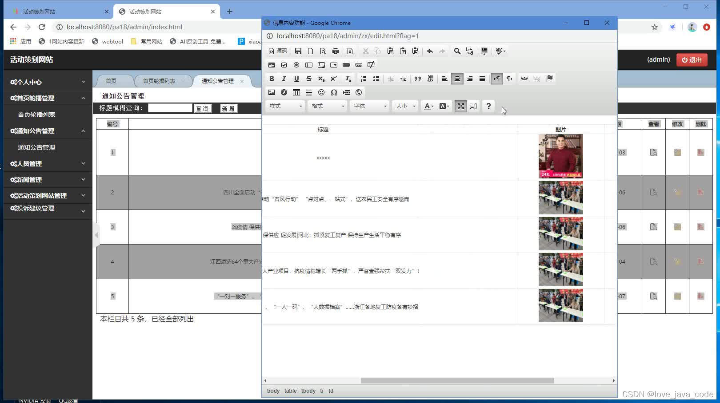Click the Remove Format icon
This screenshot has width=720, height=403.
[x=348, y=79]
